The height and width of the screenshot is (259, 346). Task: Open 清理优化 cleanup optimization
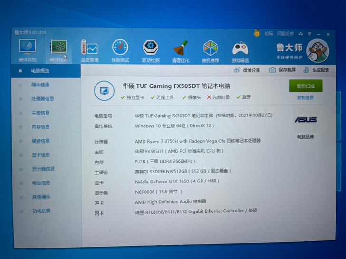point(181,51)
